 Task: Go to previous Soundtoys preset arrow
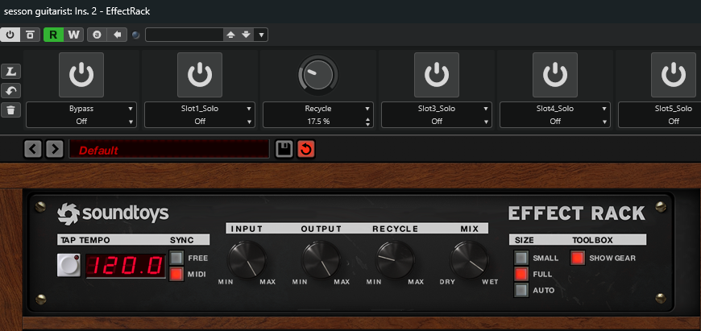pyautogui.click(x=33, y=149)
